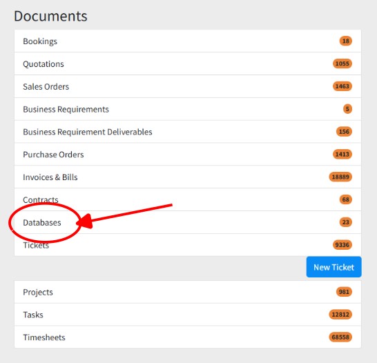Click the Tasks badge showing 12812
This screenshot has width=377, height=363.
(x=340, y=315)
